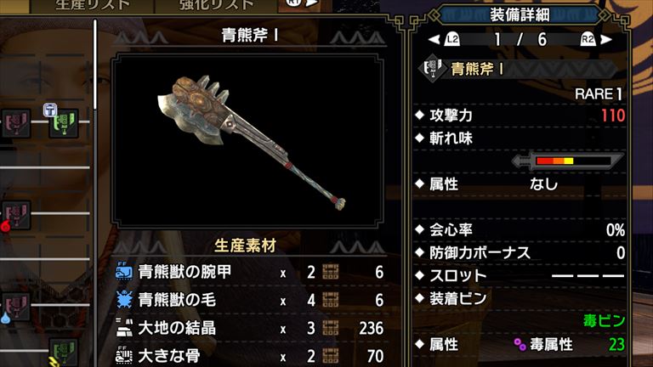Select the grey weapon node at tree top-left
Image resolution: width=653 pixels, height=367 pixels.
point(16,123)
